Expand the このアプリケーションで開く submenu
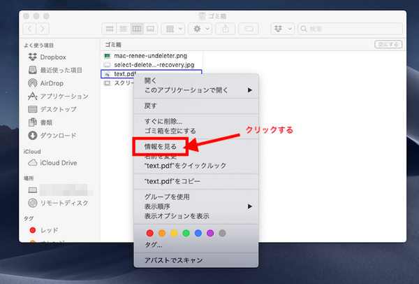The height and width of the screenshot is (284, 419). click(196, 90)
